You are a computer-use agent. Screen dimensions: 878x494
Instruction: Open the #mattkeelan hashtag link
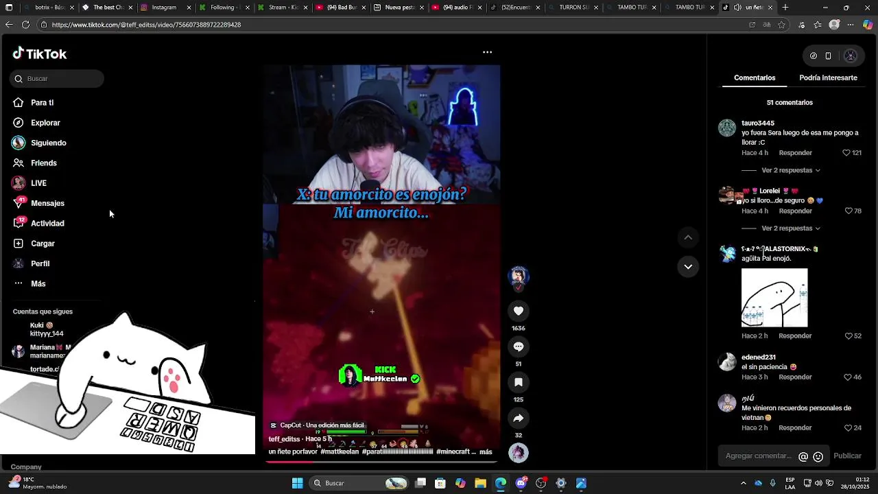pos(340,452)
